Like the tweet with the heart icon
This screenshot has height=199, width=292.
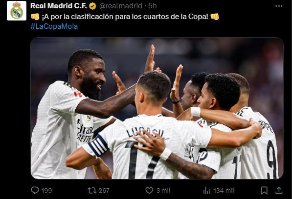[149, 190]
